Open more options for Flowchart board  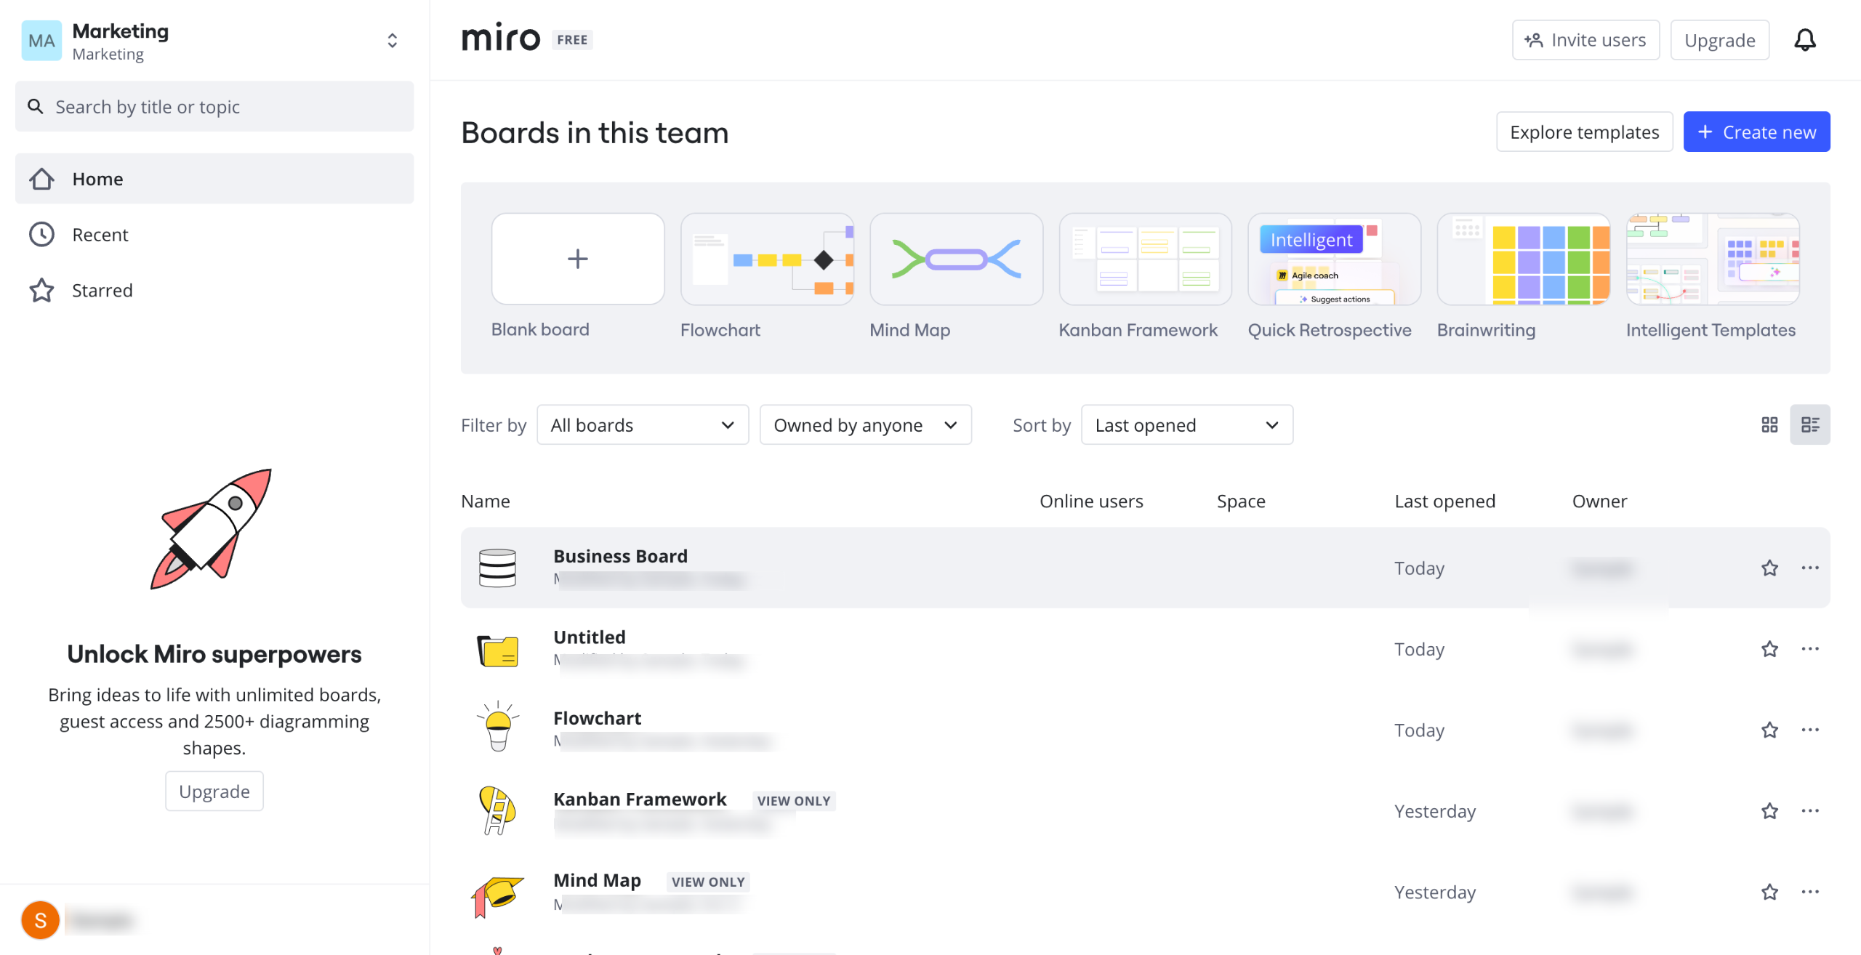[x=1809, y=730]
